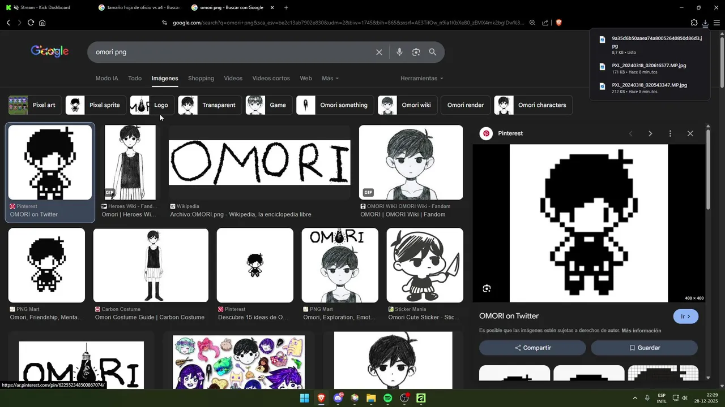
Task: Clear the search box with the X icon
Action: click(379, 52)
